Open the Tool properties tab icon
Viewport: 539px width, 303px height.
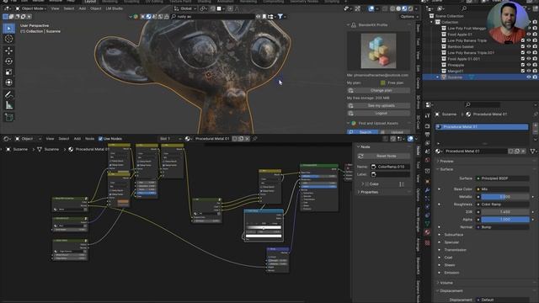point(427,116)
